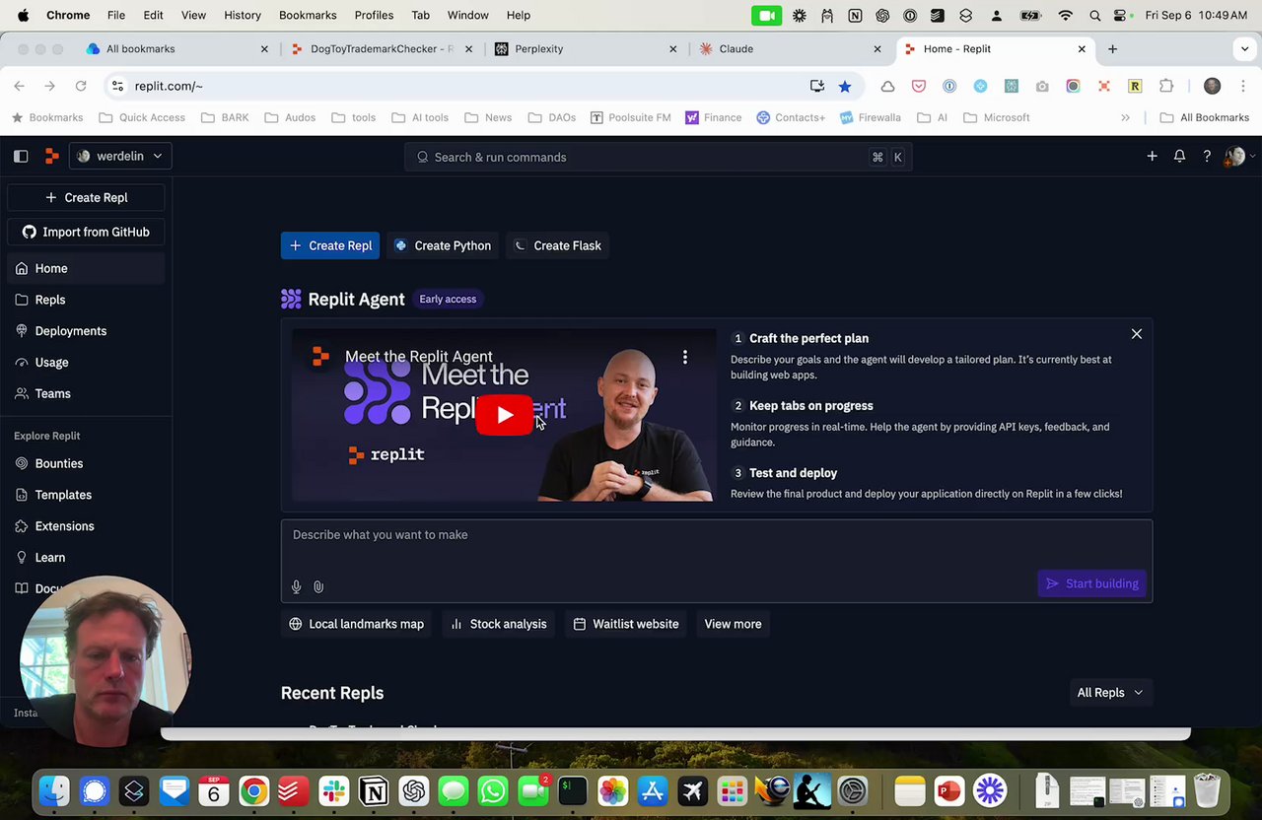The height and width of the screenshot is (820, 1262).
Task: Open the Poolsuite FM bookmark
Action: point(631,117)
